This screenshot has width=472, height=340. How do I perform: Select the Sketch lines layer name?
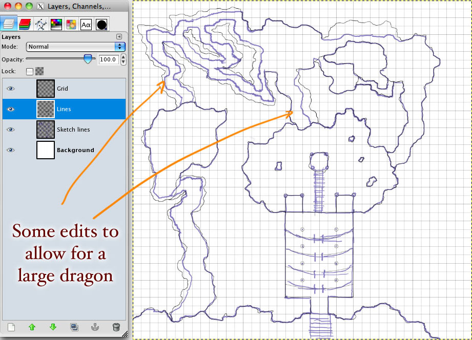coord(73,130)
